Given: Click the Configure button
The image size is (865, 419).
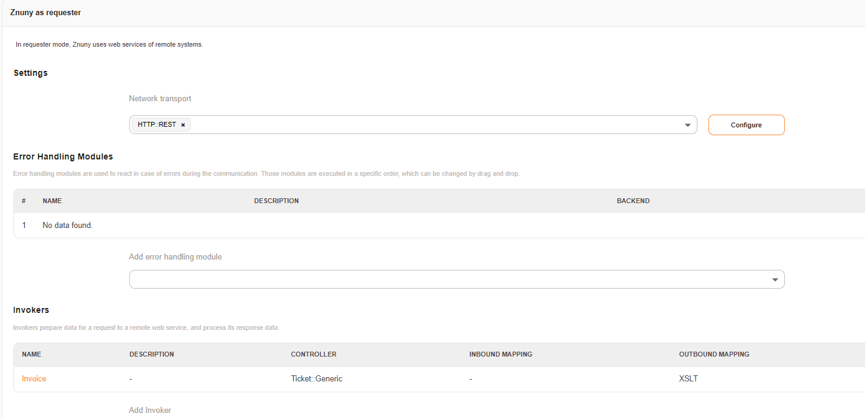Looking at the screenshot, I should point(746,125).
